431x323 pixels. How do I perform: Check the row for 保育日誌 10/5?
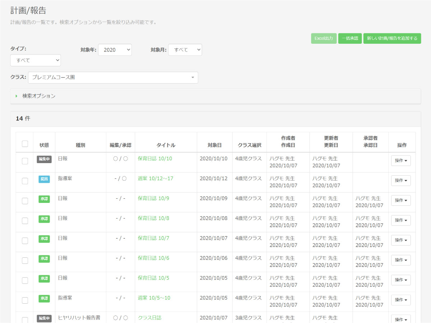point(25,281)
